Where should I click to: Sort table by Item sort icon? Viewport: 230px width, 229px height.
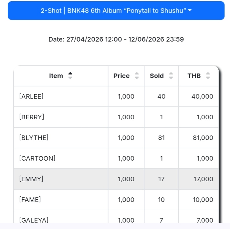click(70, 76)
